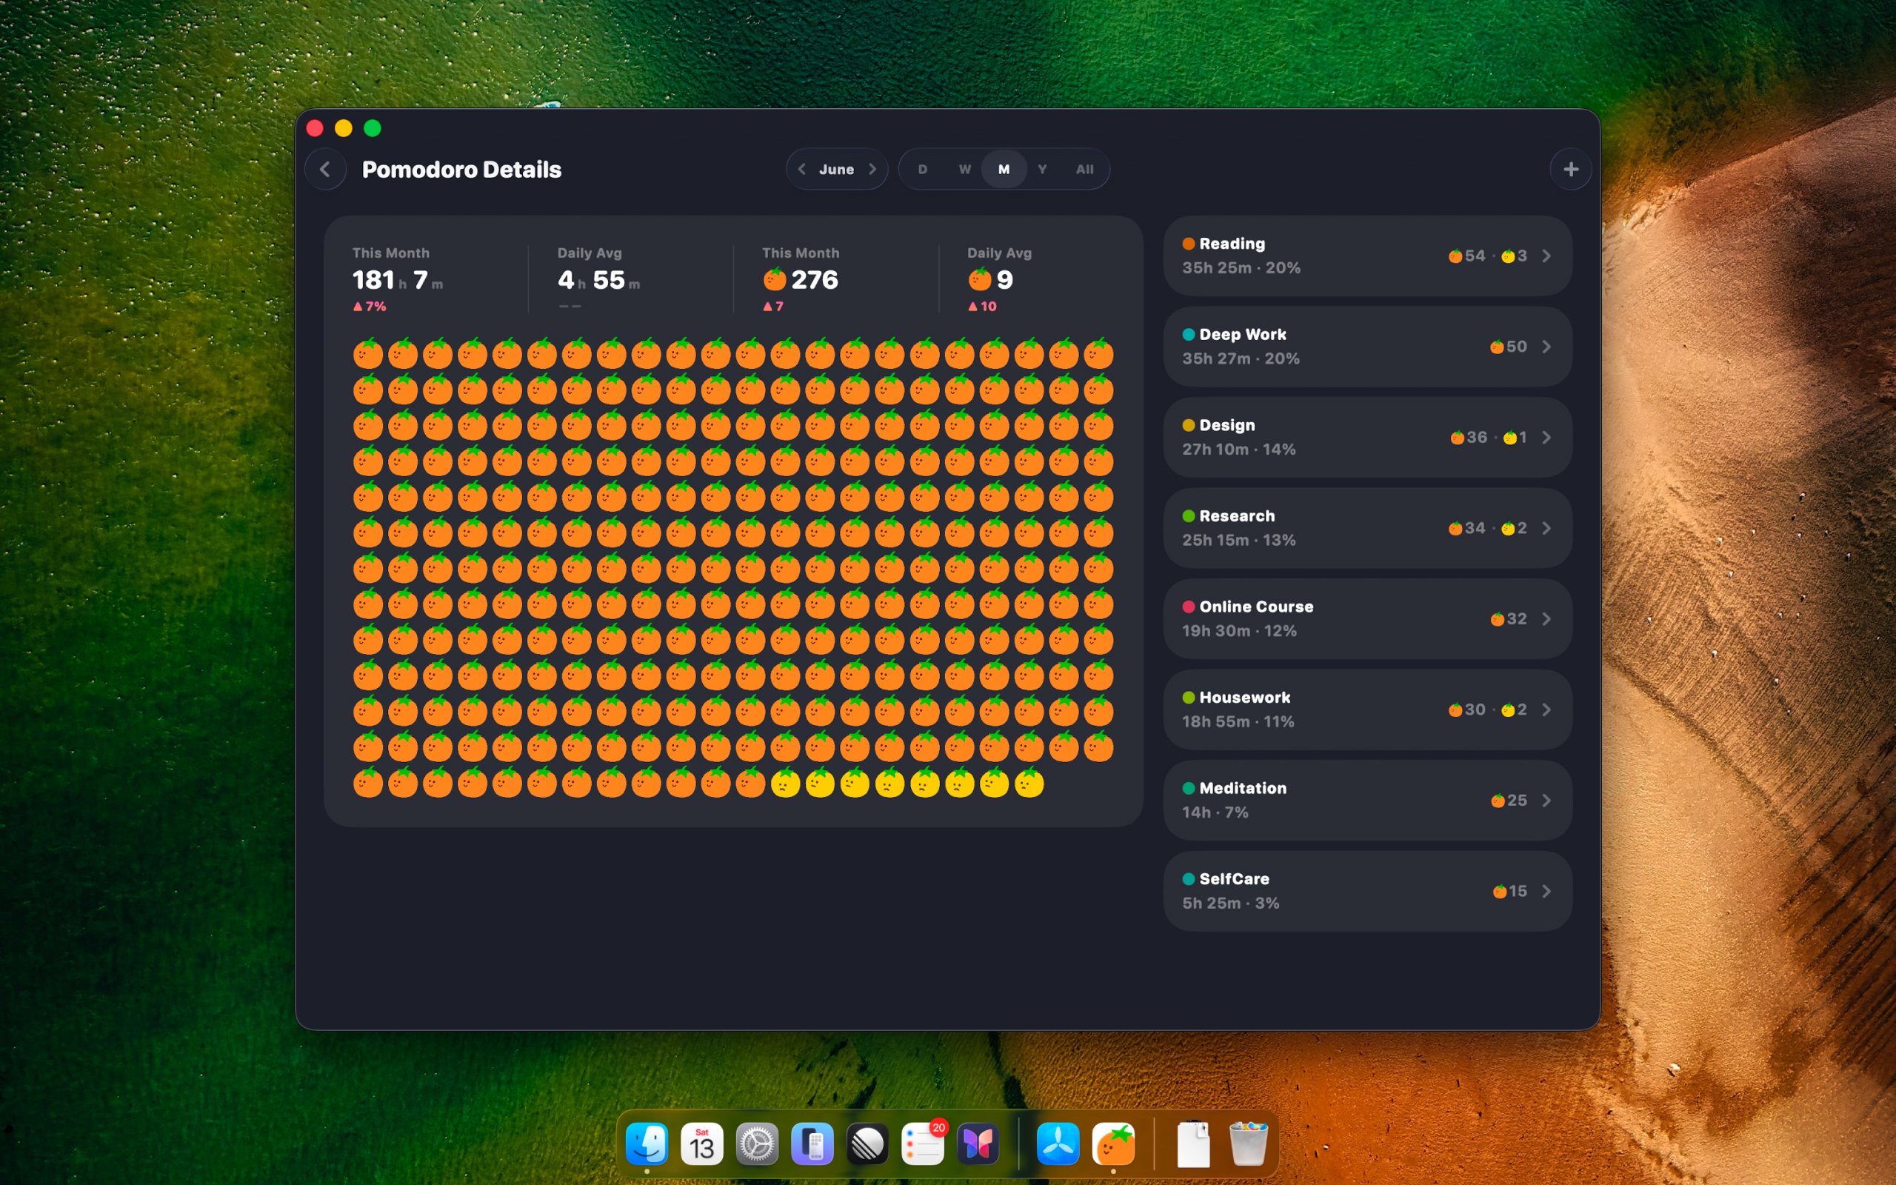Click the Meditation tomato count 25 icon

1498,800
